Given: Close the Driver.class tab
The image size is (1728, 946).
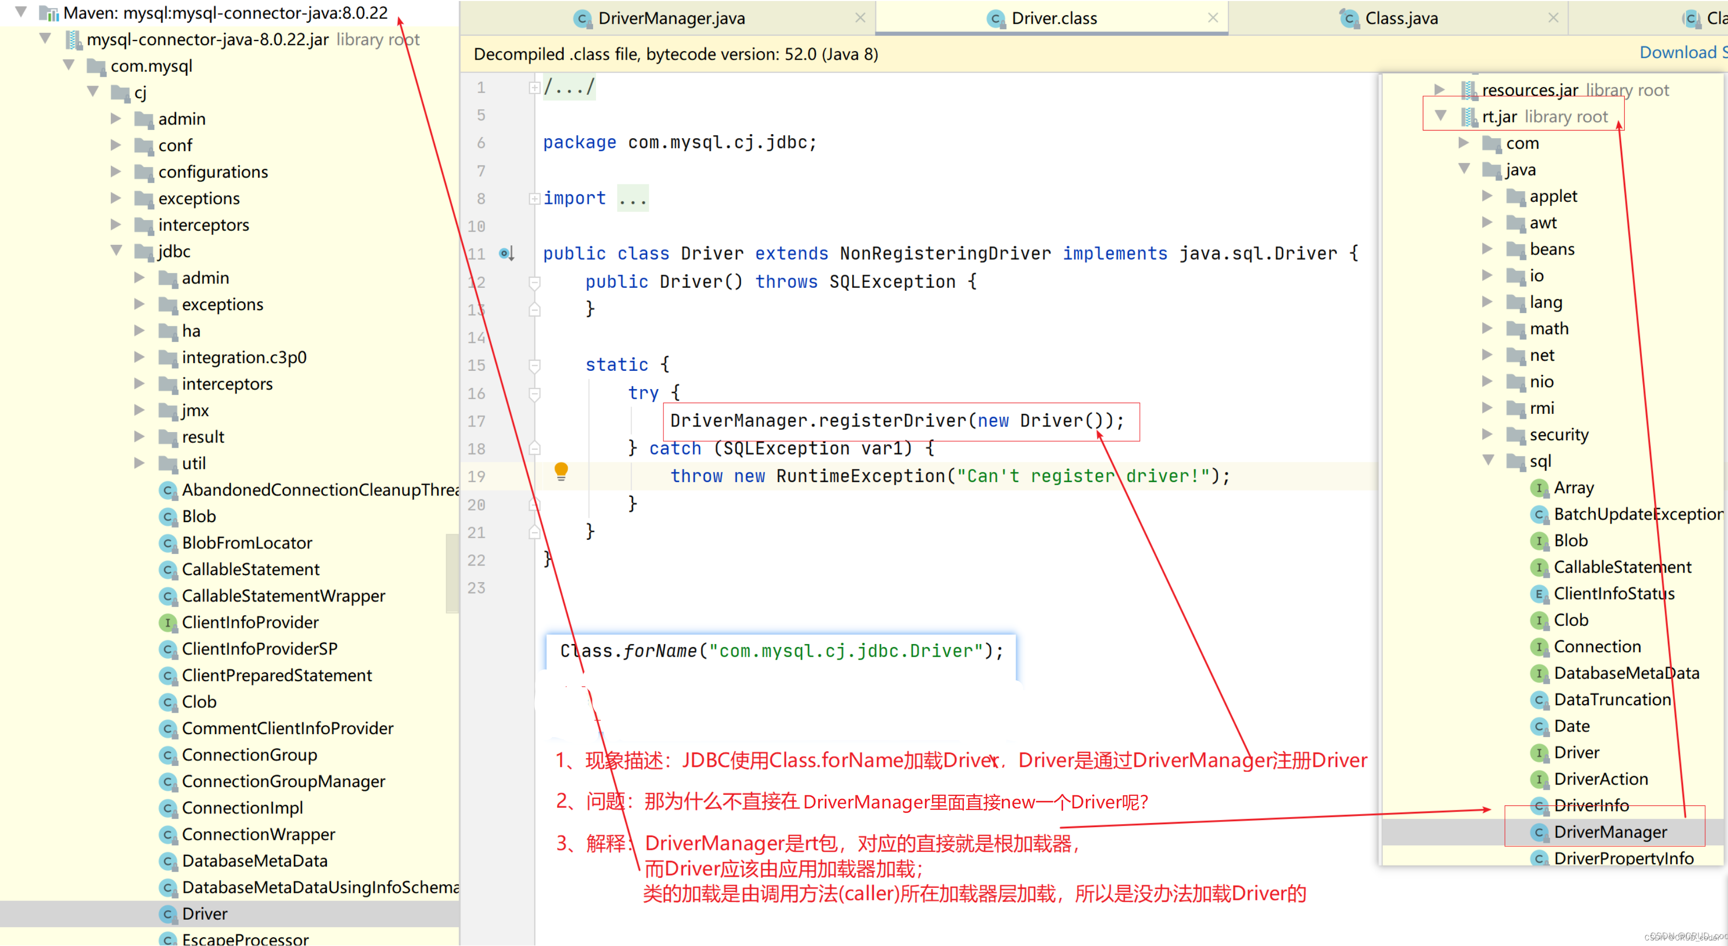Looking at the screenshot, I should [1213, 18].
